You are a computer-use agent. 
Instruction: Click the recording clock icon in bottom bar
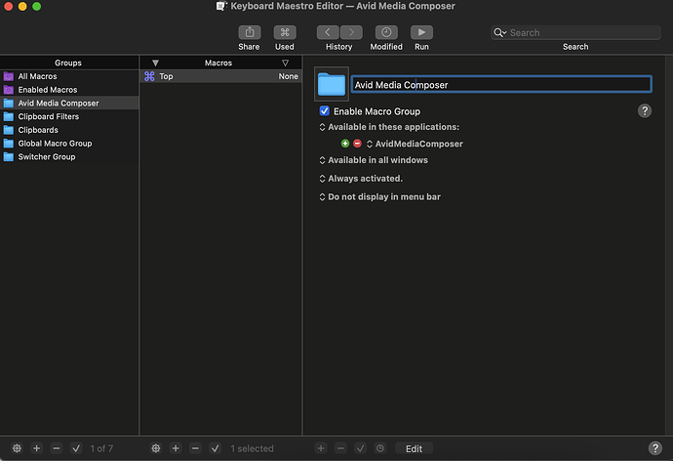pyautogui.click(x=379, y=448)
